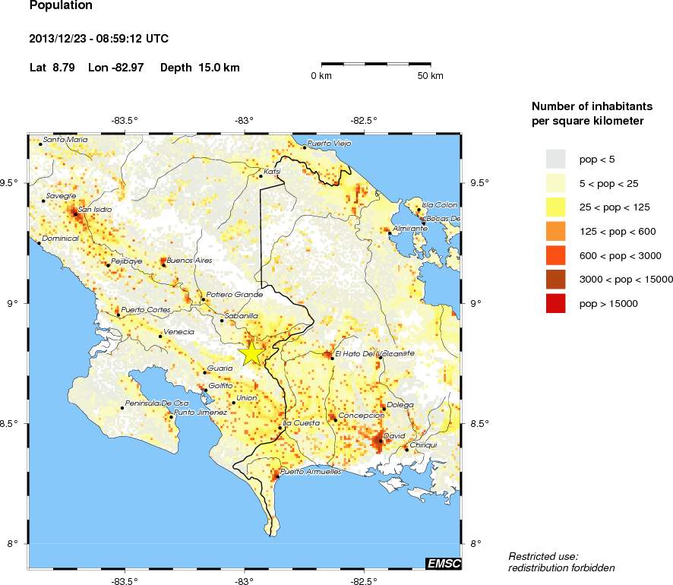Image resolution: width=673 pixels, height=585 pixels.
Task: Click the Concepcion city marker
Action: click(336, 420)
